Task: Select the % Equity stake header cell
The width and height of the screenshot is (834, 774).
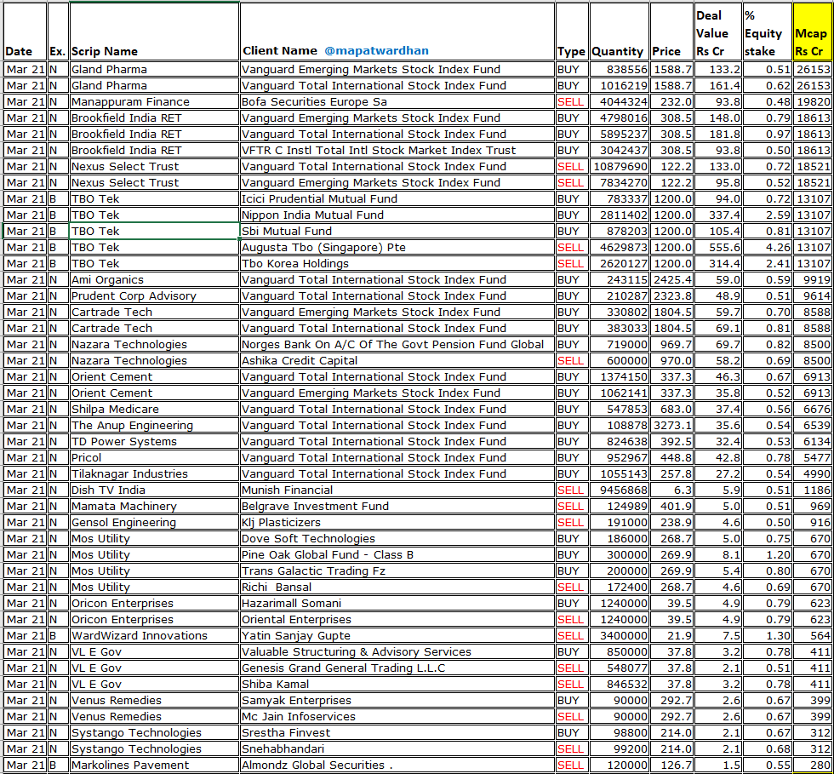Action: pyautogui.click(x=767, y=32)
